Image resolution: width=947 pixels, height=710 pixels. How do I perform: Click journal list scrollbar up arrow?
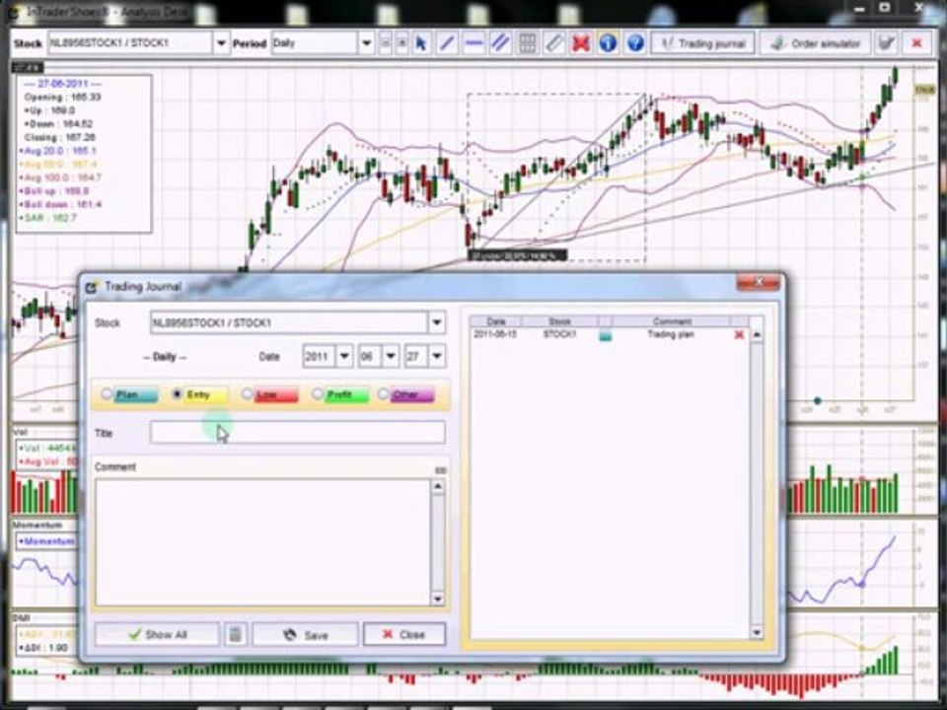coord(757,334)
